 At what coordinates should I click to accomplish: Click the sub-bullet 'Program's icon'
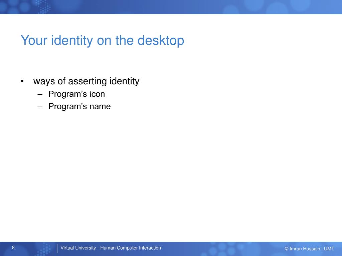click(76, 94)
